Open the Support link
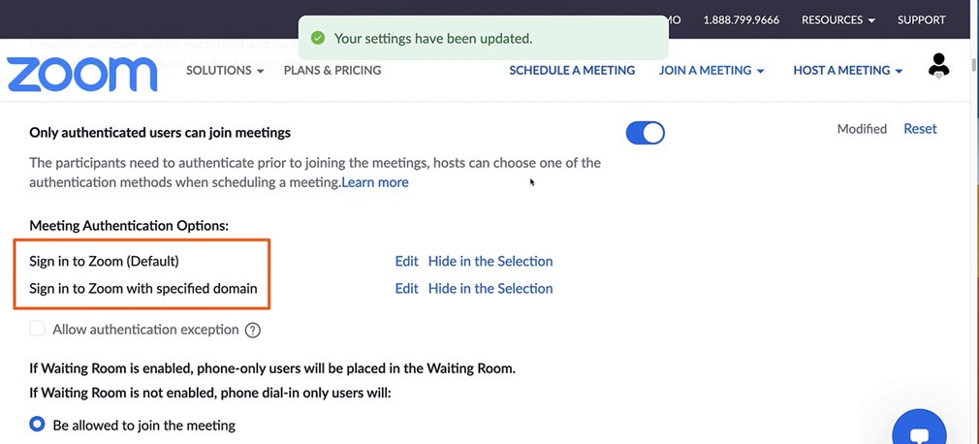 tap(921, 19)
